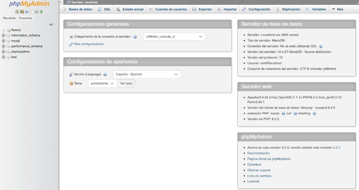359x190 pixels.
Task: Open the Contribuir link
Action: [x=254, y=165]
